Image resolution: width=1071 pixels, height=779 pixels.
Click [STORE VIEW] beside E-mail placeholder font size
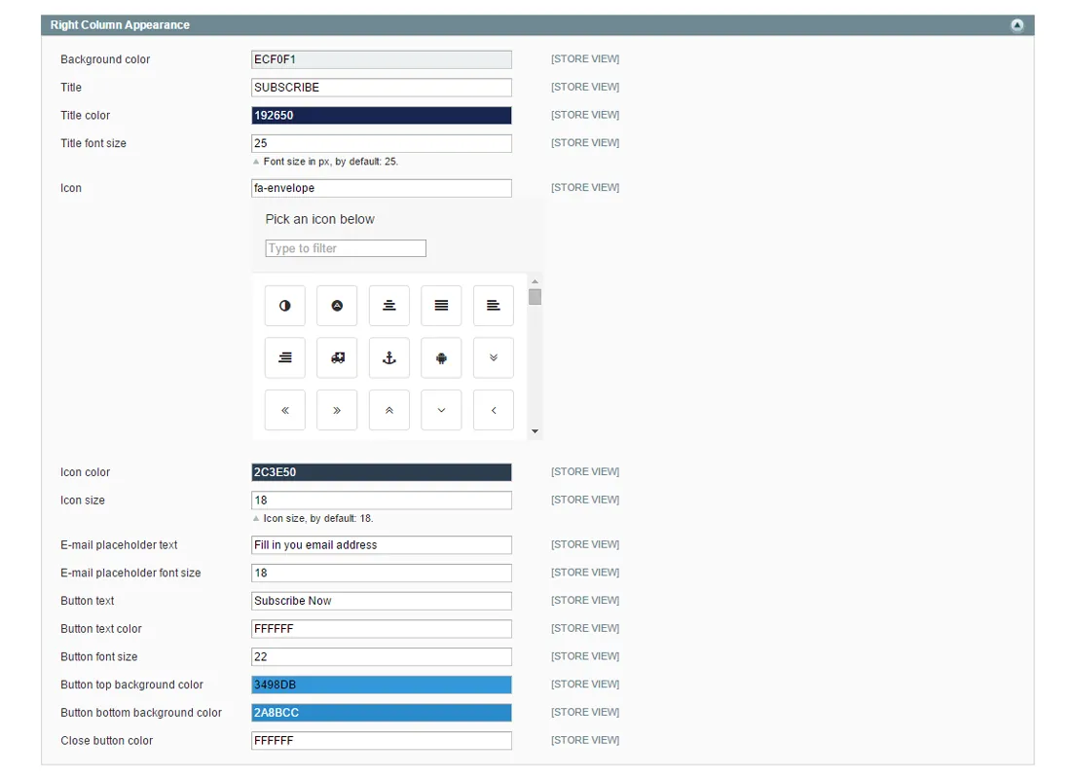pos(585,573)
